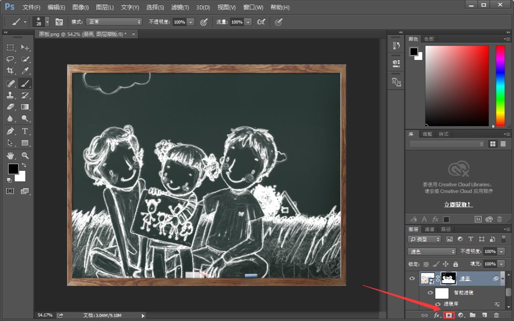Open layer opacity slider dropdown
Image resolution: width=514 pixels, height=321 pixels.
pos(501,252)
